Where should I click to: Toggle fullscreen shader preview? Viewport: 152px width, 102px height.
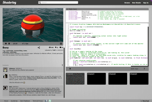point(61,44)
